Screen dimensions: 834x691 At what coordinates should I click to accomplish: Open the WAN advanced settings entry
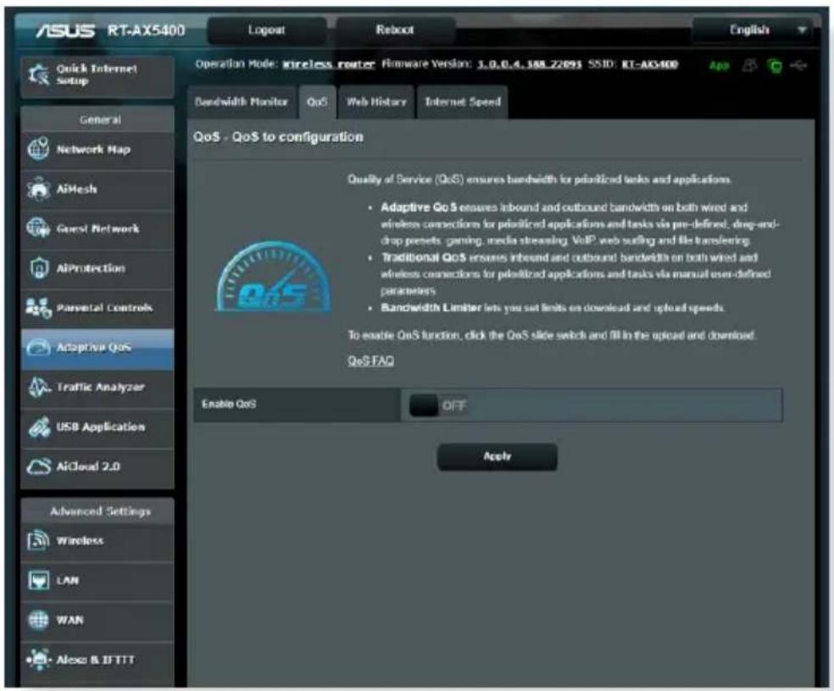(x=97, y=621)
